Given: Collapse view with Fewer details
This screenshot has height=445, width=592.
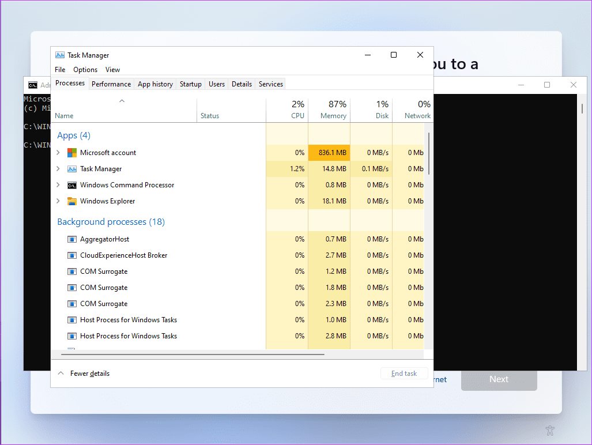Looking at the screenshot, I should [84, 374].
